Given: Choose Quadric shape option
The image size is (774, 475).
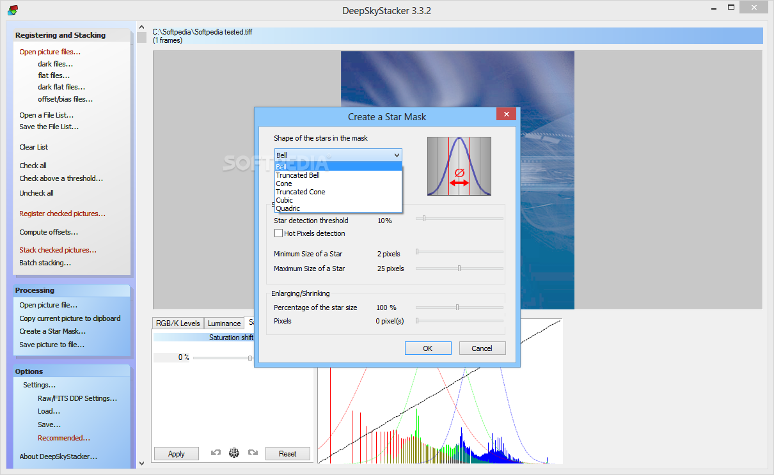Looking at the screenshot, I should point(338,208).
